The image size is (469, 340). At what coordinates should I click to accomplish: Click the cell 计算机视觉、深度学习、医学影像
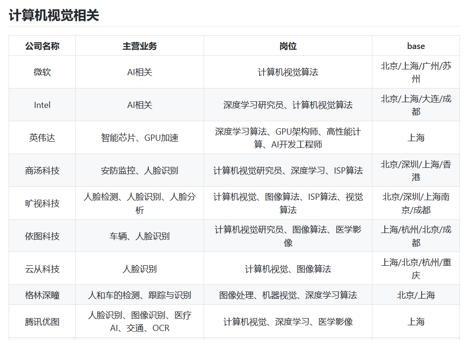tap(288, 322)
